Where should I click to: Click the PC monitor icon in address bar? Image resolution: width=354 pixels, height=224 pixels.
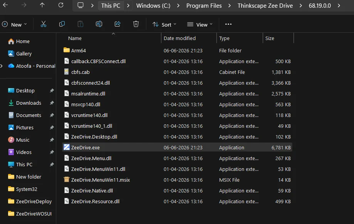pos(81,5)
